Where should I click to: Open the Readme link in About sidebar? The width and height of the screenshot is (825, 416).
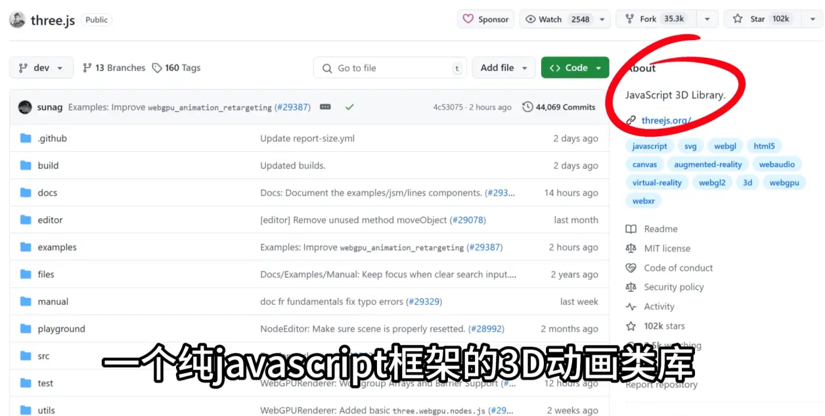pyautogui.click(x=661, y=229)
